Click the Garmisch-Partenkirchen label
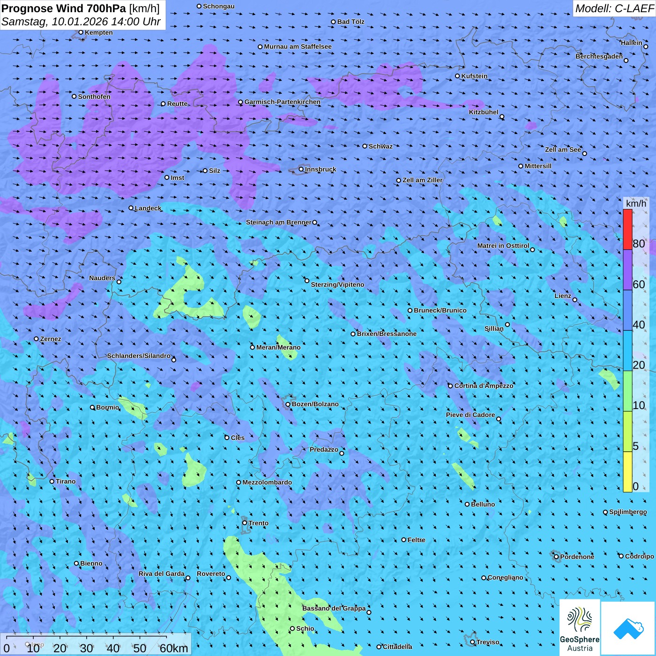This screenshot has width=656, height=656. click(x=283, y=102)
